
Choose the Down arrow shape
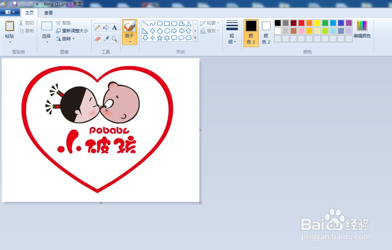[x=145, y=38]
